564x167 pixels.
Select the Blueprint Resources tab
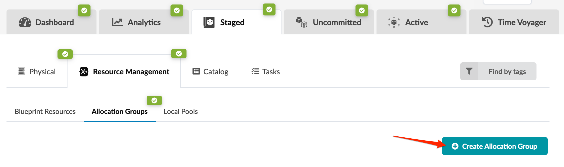click(x=45, y=111)
